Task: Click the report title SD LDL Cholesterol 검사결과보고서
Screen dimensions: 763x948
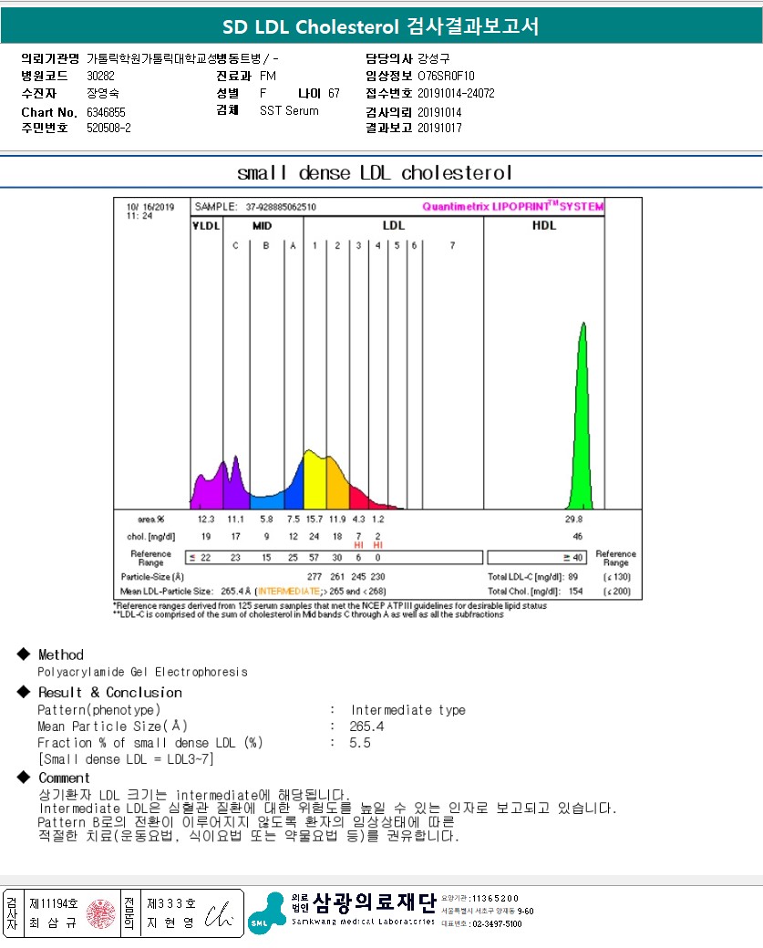Action: [381, 26]
